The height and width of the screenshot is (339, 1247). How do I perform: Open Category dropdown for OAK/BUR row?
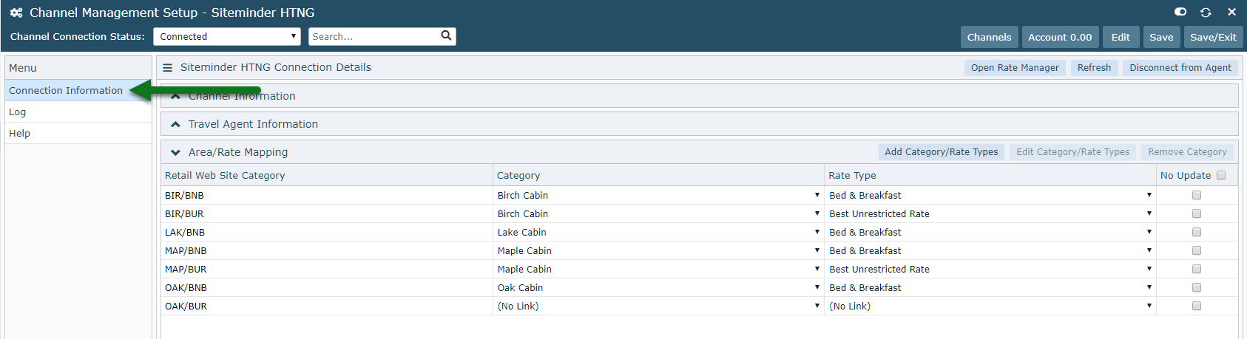(x=658, y=306)
